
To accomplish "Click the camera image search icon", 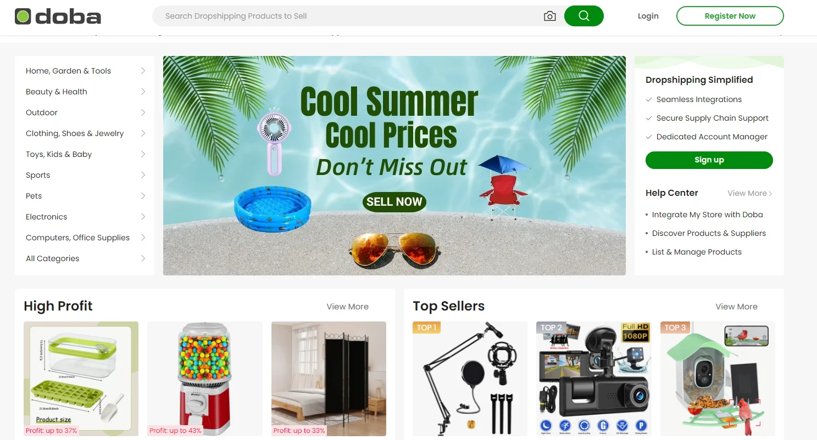I will [x=549, y=16].
